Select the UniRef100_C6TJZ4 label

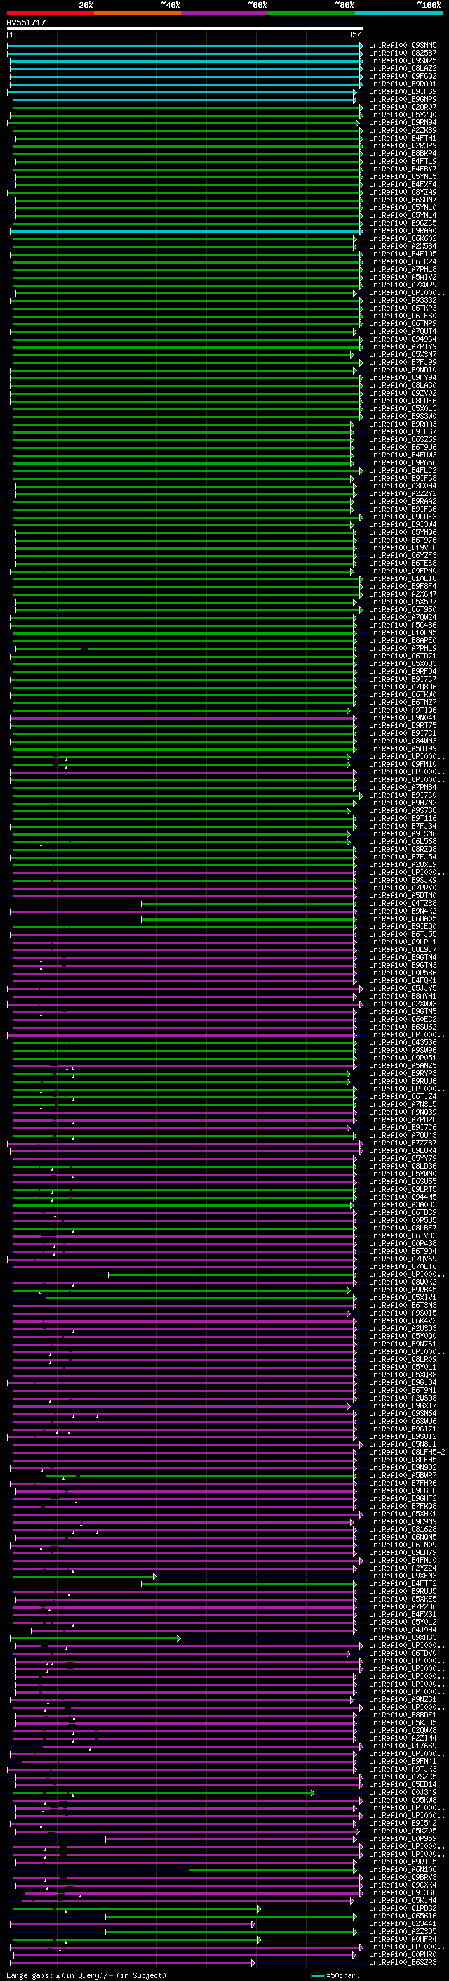[403, 1097]
